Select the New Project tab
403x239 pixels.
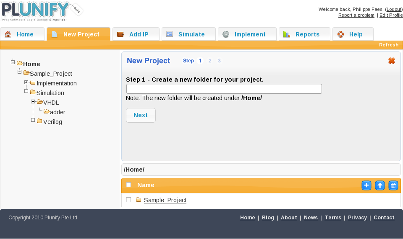79,34
